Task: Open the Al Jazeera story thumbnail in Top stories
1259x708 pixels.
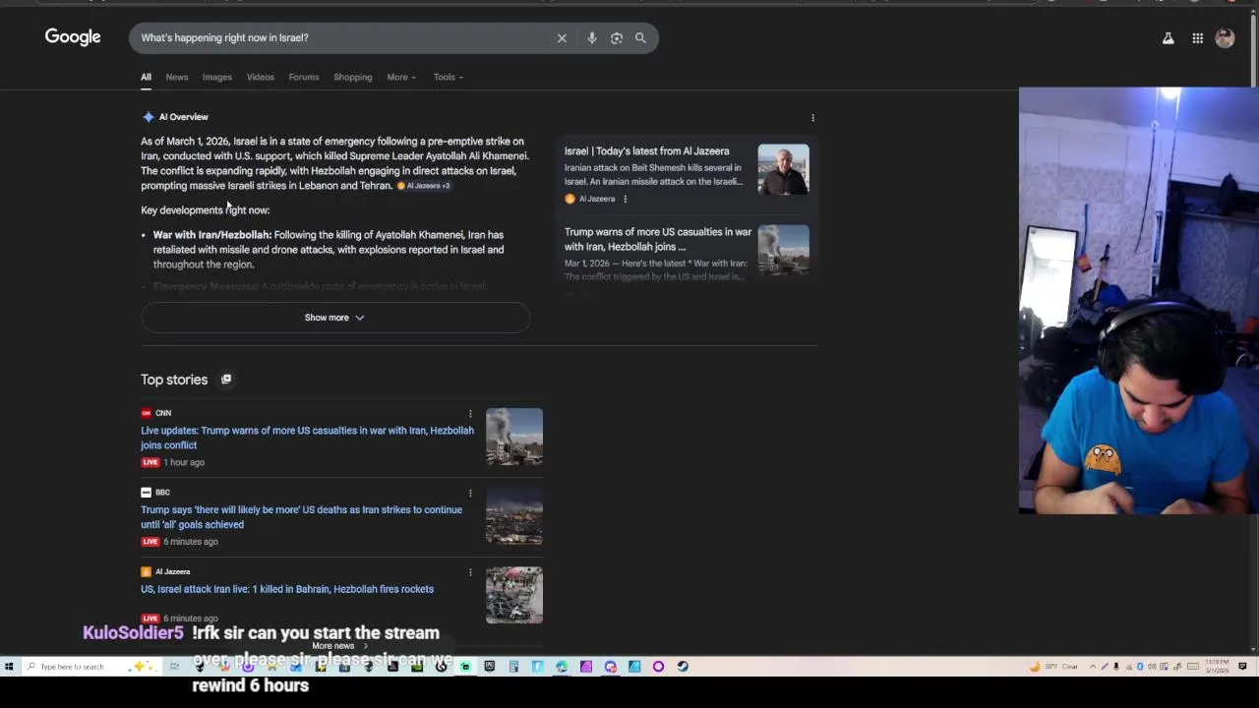Action: coord(514,595)
